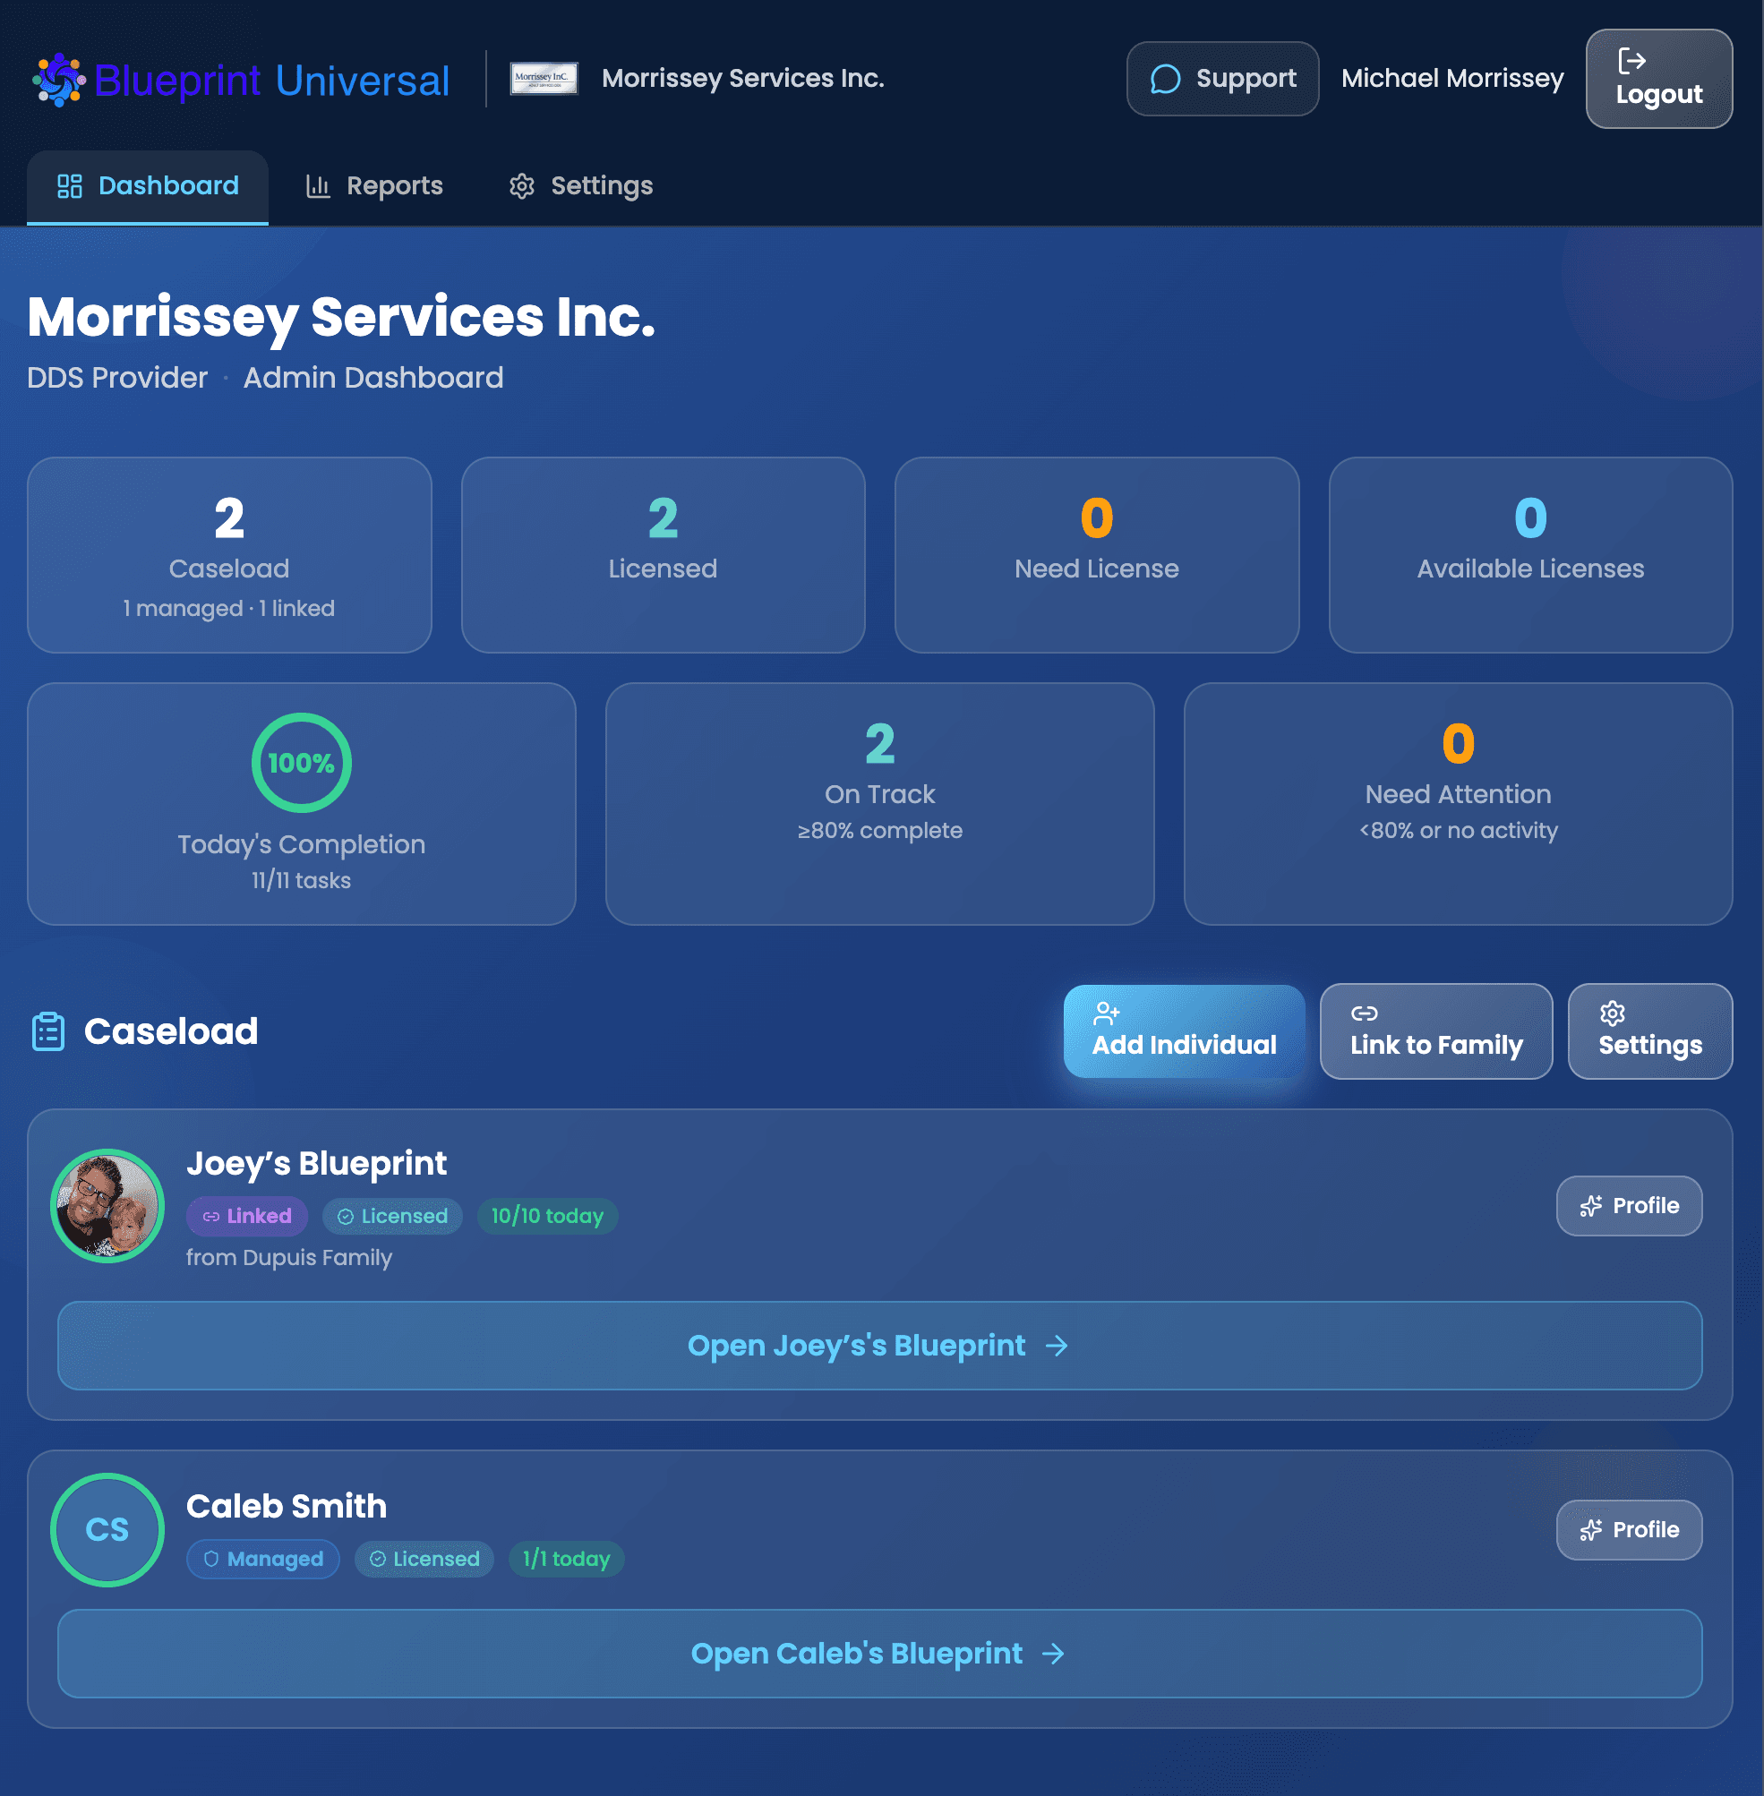The height and width of the screenshot is (1796, 1764).
Task: Switch to the Dashboard tab
Action: 148,185
